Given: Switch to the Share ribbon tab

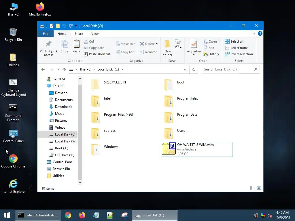Looking at the screenshot, I should tap(79, 34).
